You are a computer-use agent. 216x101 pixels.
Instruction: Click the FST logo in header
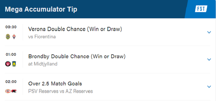(x=201, y=9)
